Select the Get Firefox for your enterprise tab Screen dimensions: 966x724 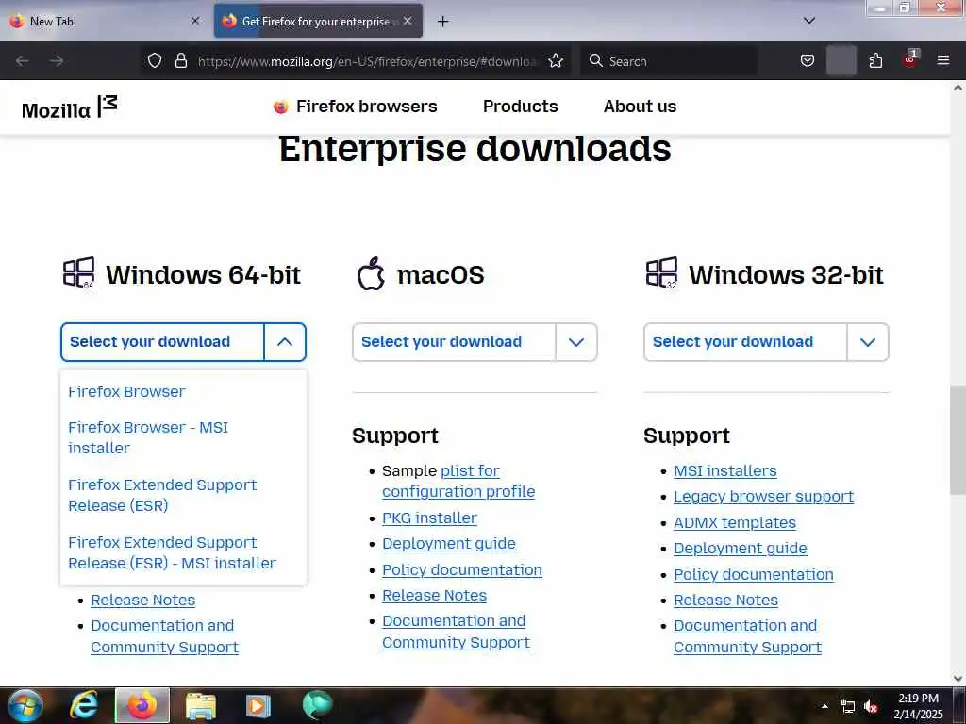(x=318, y=21)
